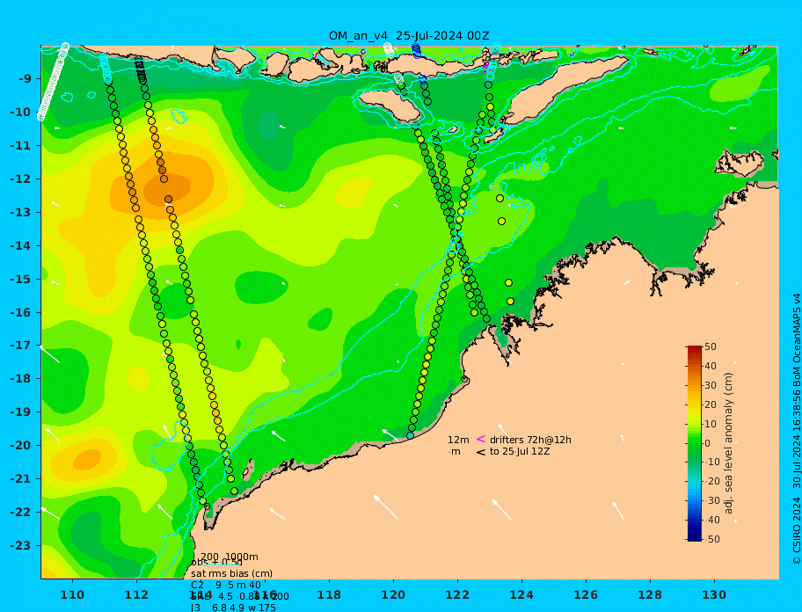The height and width of the screenshot is (612, 802).
Task: Click latitude axis label '-11'
Action: 21,146
